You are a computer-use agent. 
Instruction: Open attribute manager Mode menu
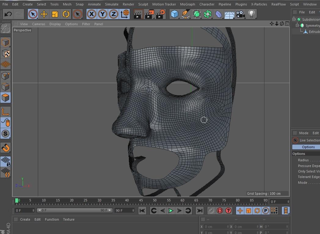pos(304,133)
